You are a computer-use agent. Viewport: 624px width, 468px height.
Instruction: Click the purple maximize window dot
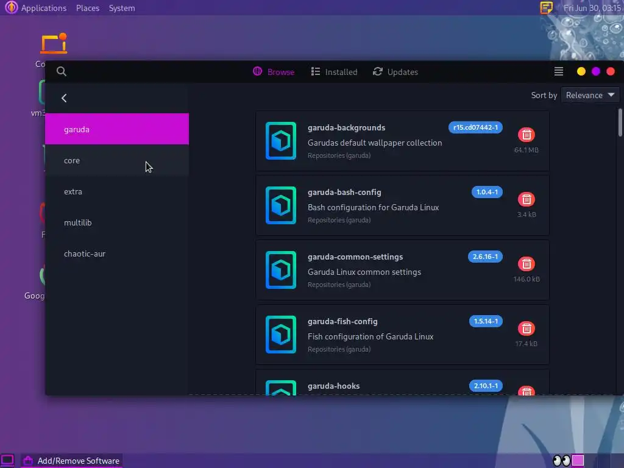596,71
